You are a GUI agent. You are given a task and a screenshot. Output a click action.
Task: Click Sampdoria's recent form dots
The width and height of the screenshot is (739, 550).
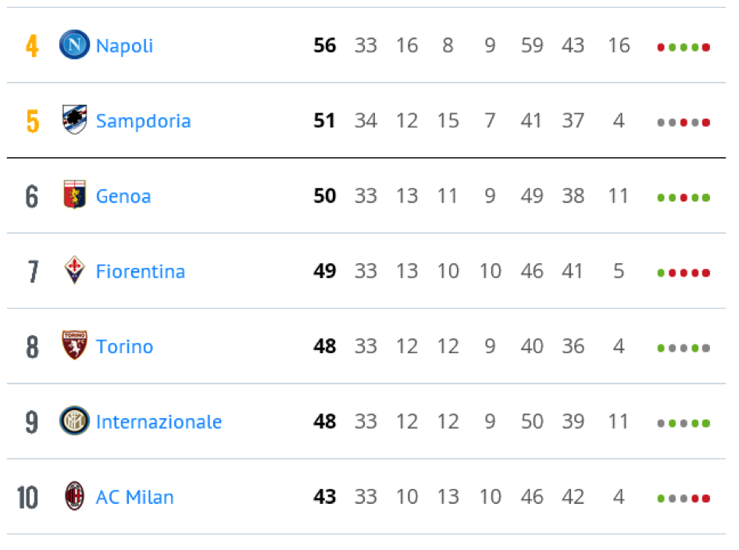684,123
